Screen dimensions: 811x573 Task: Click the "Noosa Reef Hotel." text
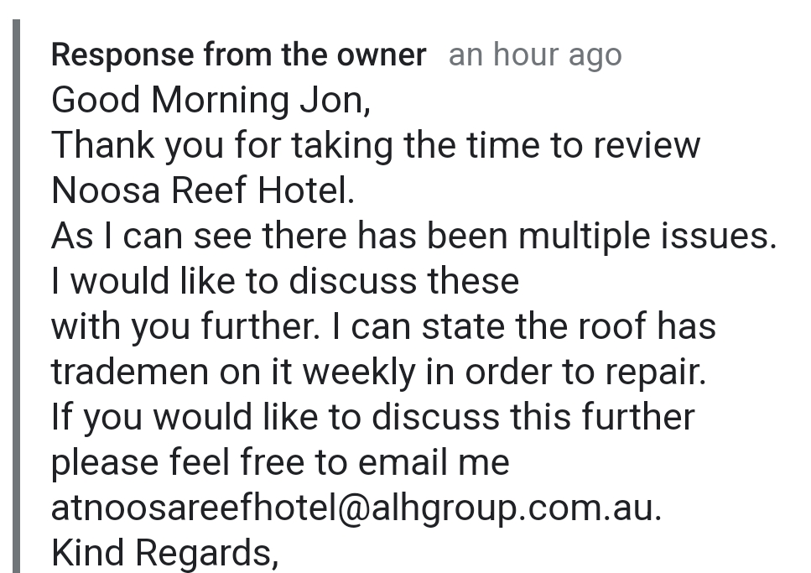tap(203, 191)
